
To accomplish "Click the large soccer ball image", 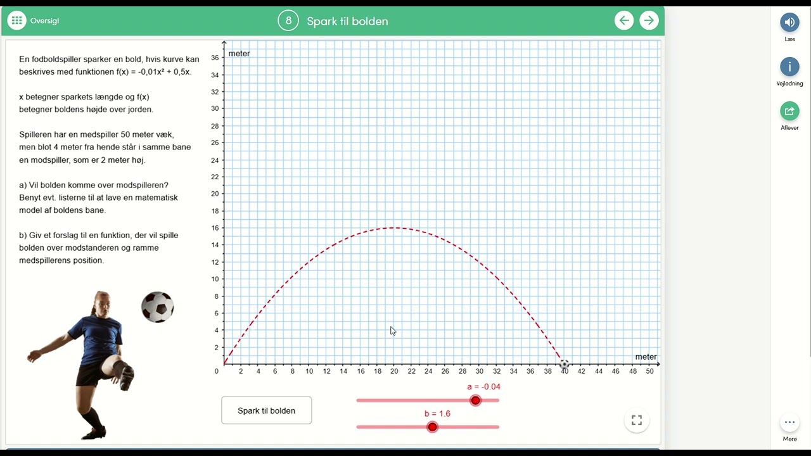I will pyautogui.click(x=157, y=307).
